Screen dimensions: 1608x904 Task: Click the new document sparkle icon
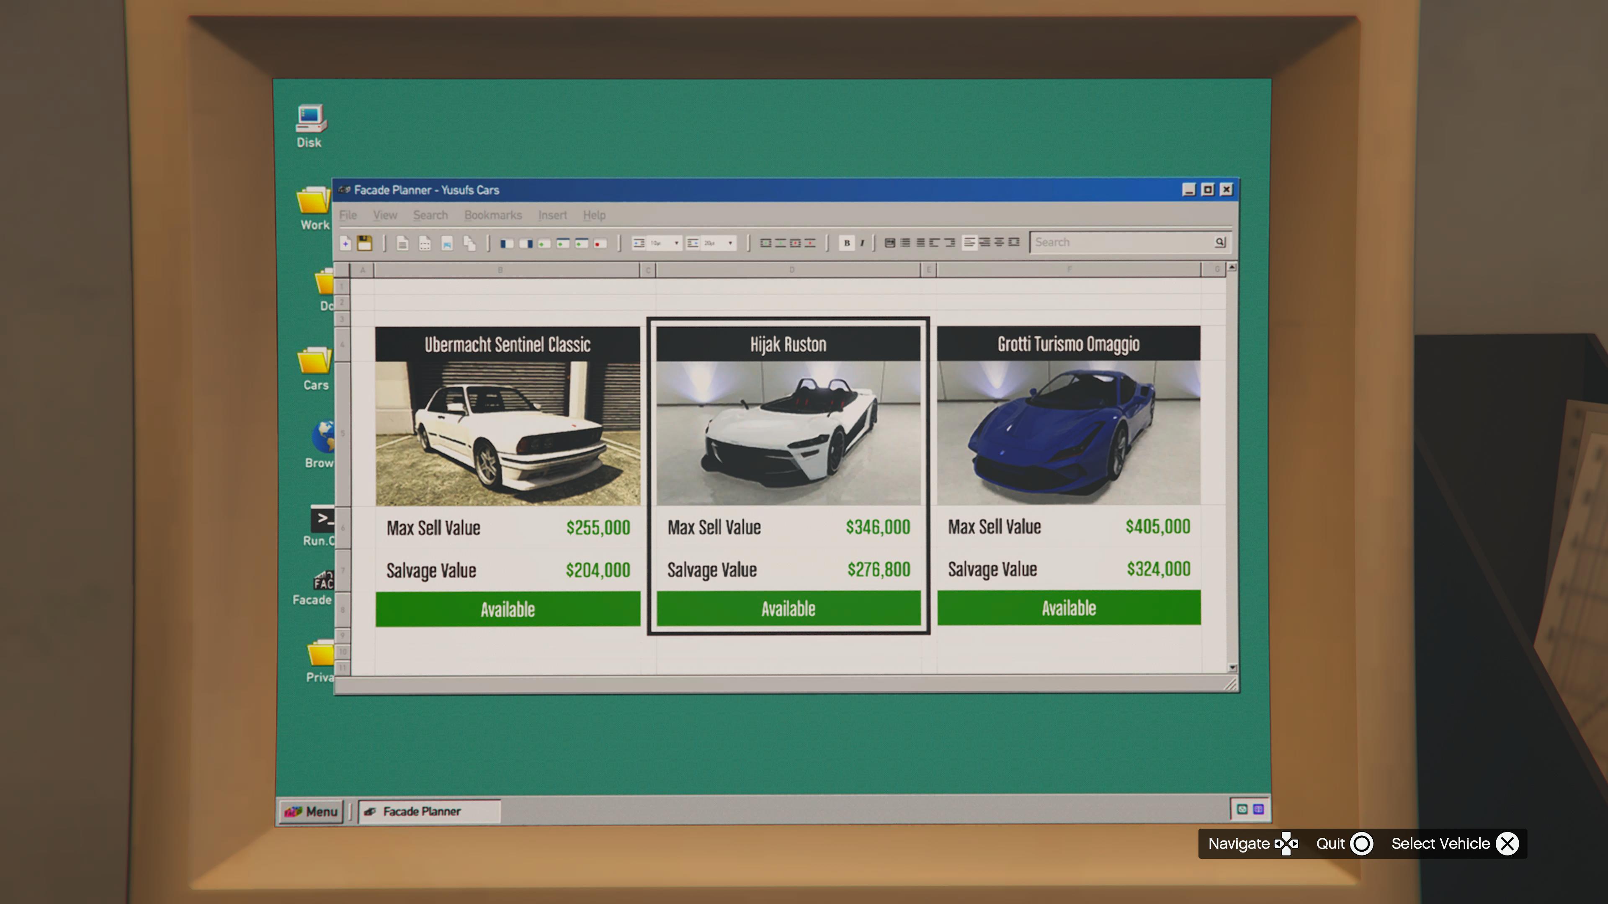pyautogui.click(x=345, y=243)
